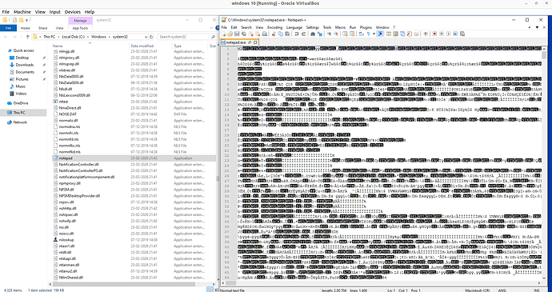Select Quick access in the navigation pane
The image size is (552, 292).
pos(23,50)
